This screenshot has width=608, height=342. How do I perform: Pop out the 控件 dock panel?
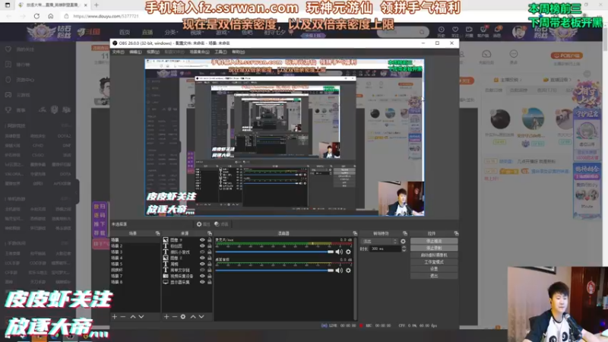tap(456, 233)
